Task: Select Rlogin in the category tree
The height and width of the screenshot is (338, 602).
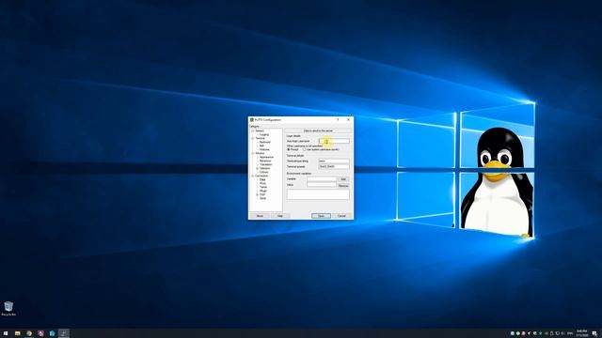Action: pyautogui.click(x=263, y=191)
